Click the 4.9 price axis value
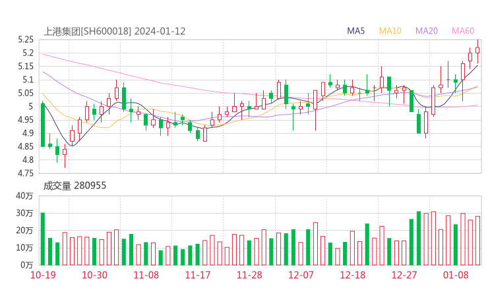Viewport: 488px width, 290px height. coord(28,133)
